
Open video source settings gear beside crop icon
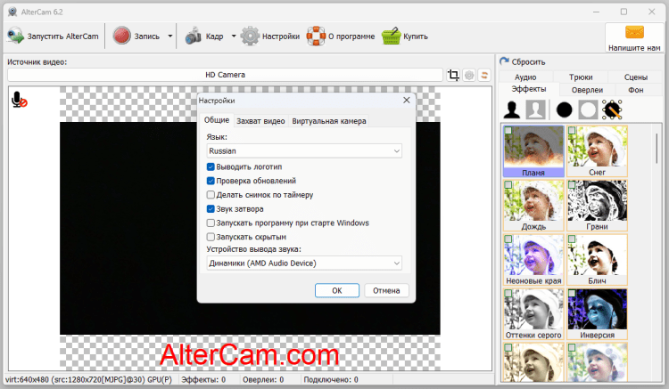pos(469,76)
